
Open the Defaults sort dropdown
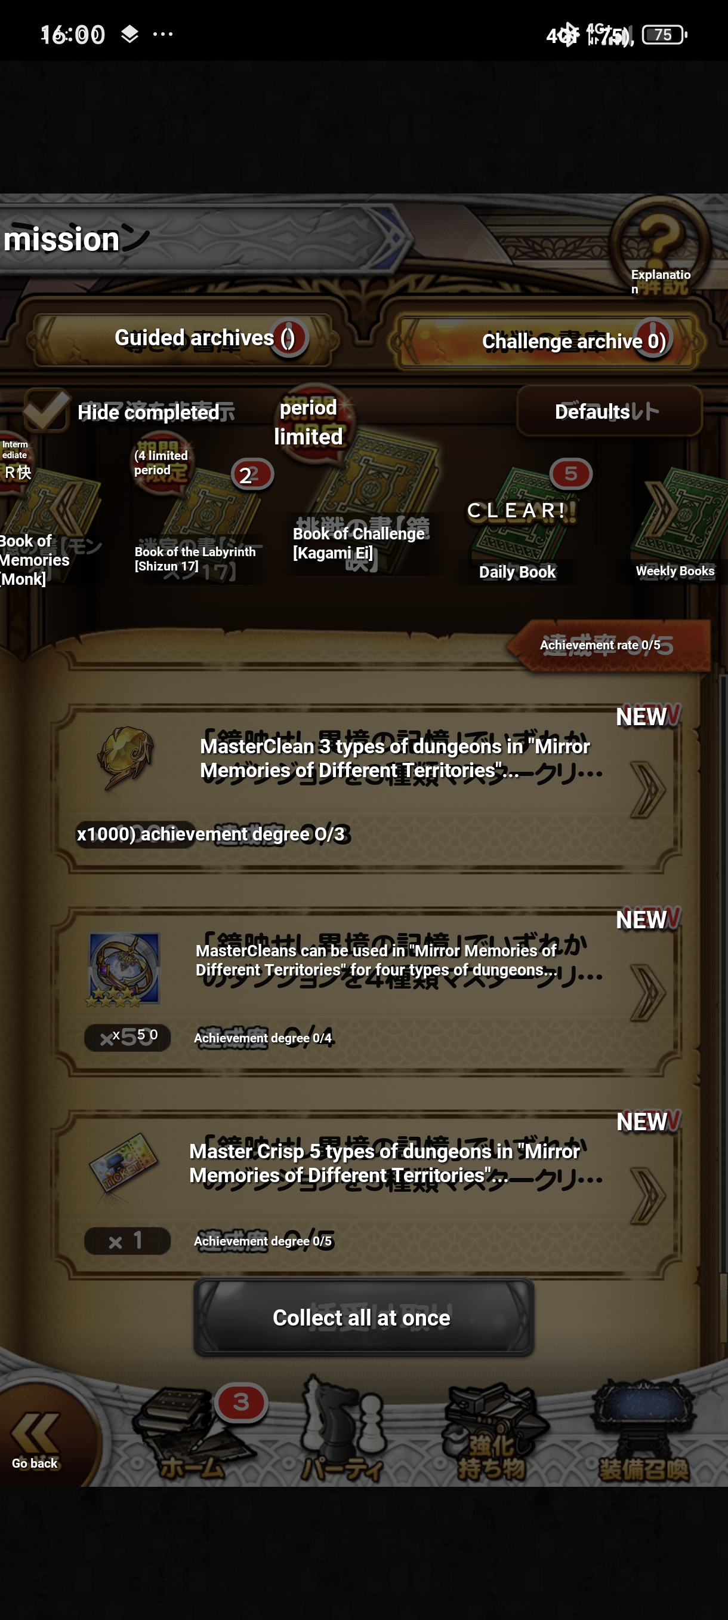(609, 410)
